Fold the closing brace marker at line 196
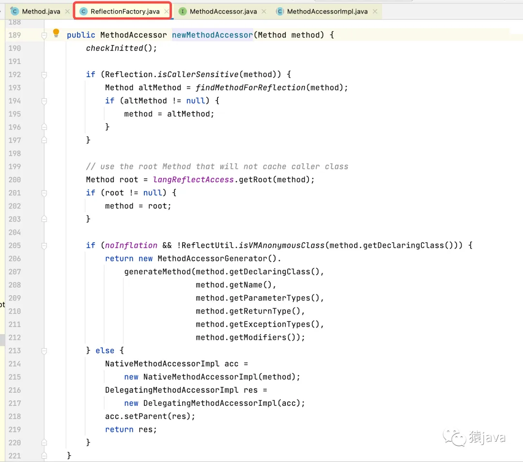 click(x=44, y=127)
